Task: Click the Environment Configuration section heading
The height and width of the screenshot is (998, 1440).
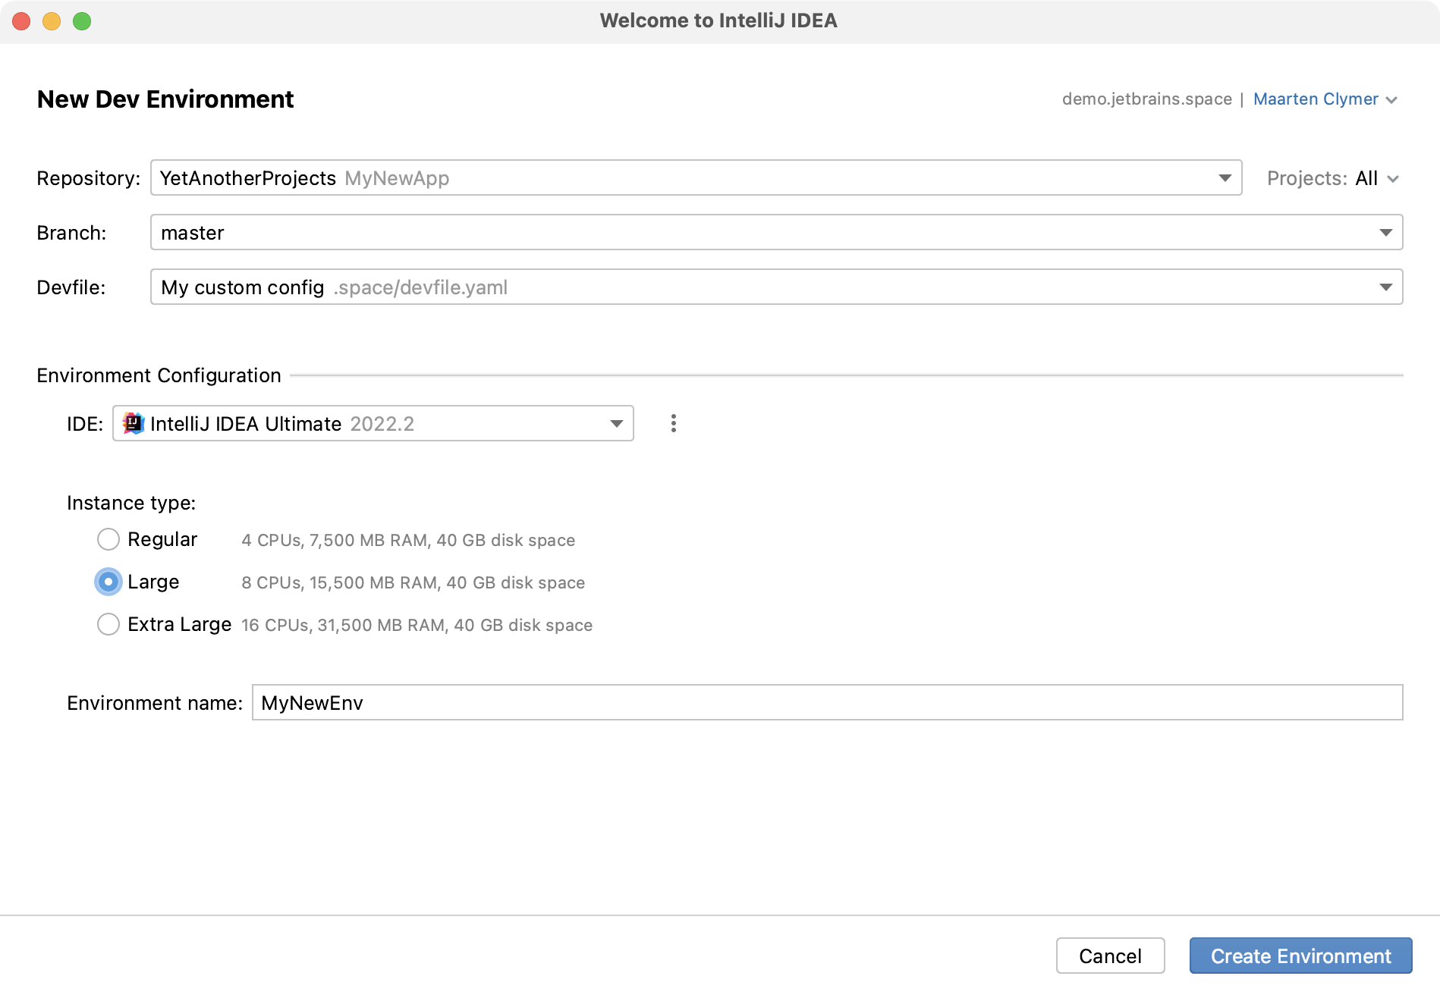Action: click(x=159, y=375)
